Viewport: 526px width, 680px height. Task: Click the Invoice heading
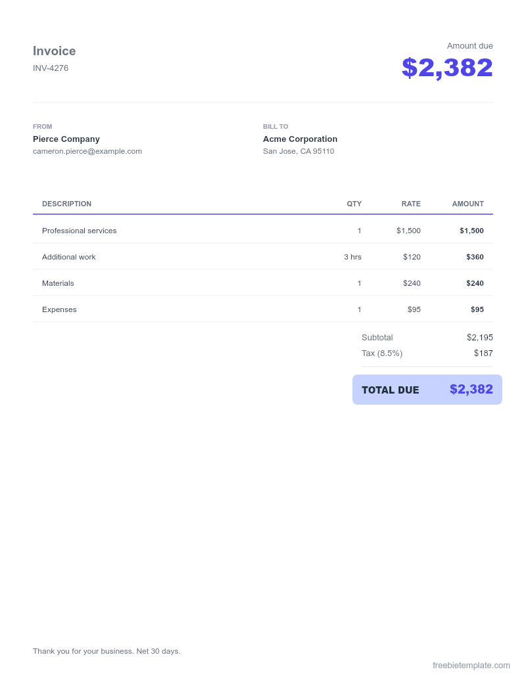click(55, 51)
